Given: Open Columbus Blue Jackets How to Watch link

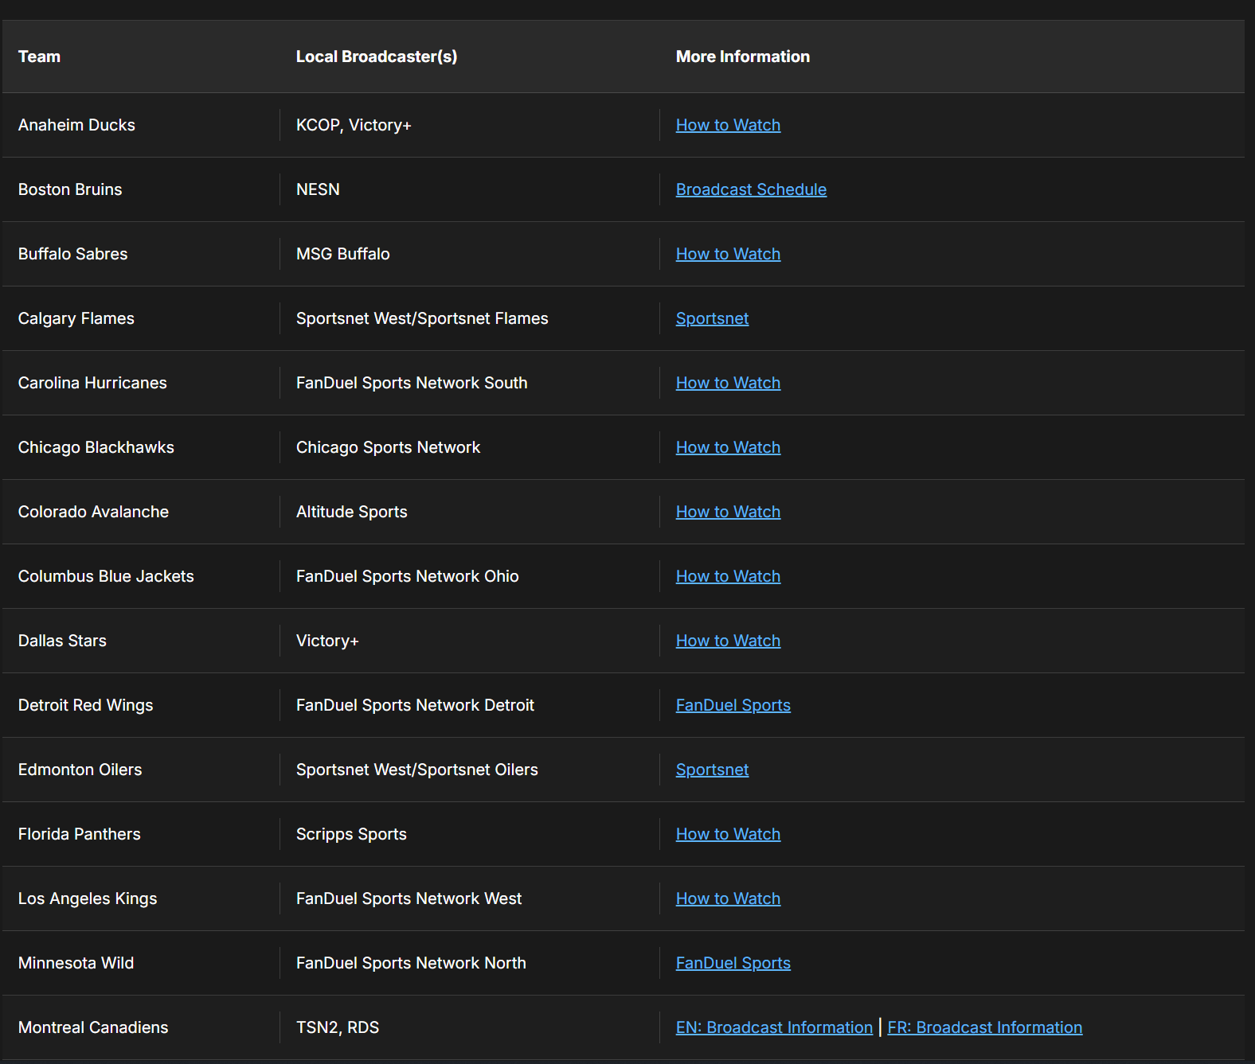Looking at the screenshot, I should 728,576.
